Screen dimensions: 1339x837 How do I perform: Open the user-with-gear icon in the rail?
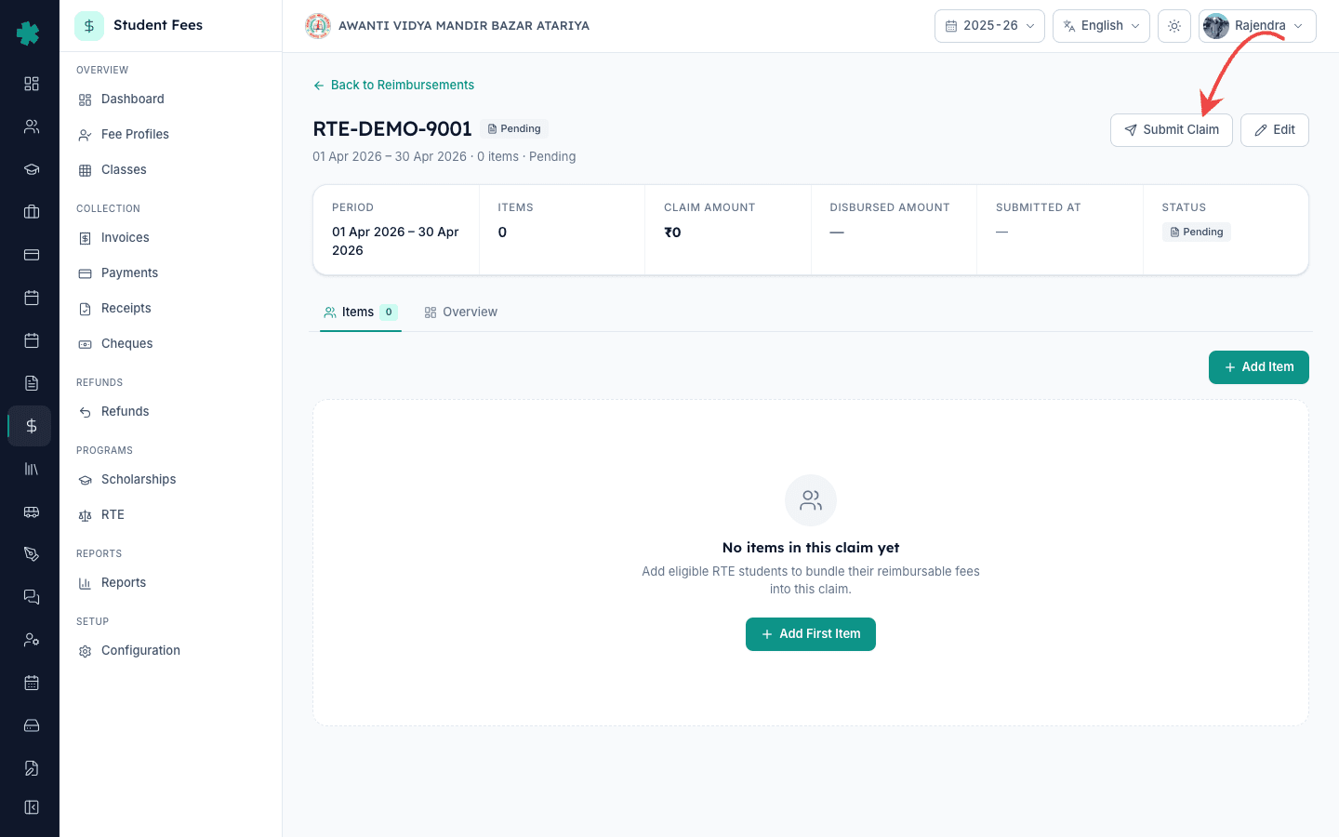32,640
